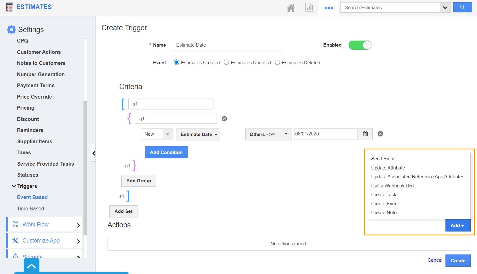Image resolution: width=477 pixels, height=274 pixels.
Task: Open Pricing settings in sidebar
Action: (x=26, y=108)
